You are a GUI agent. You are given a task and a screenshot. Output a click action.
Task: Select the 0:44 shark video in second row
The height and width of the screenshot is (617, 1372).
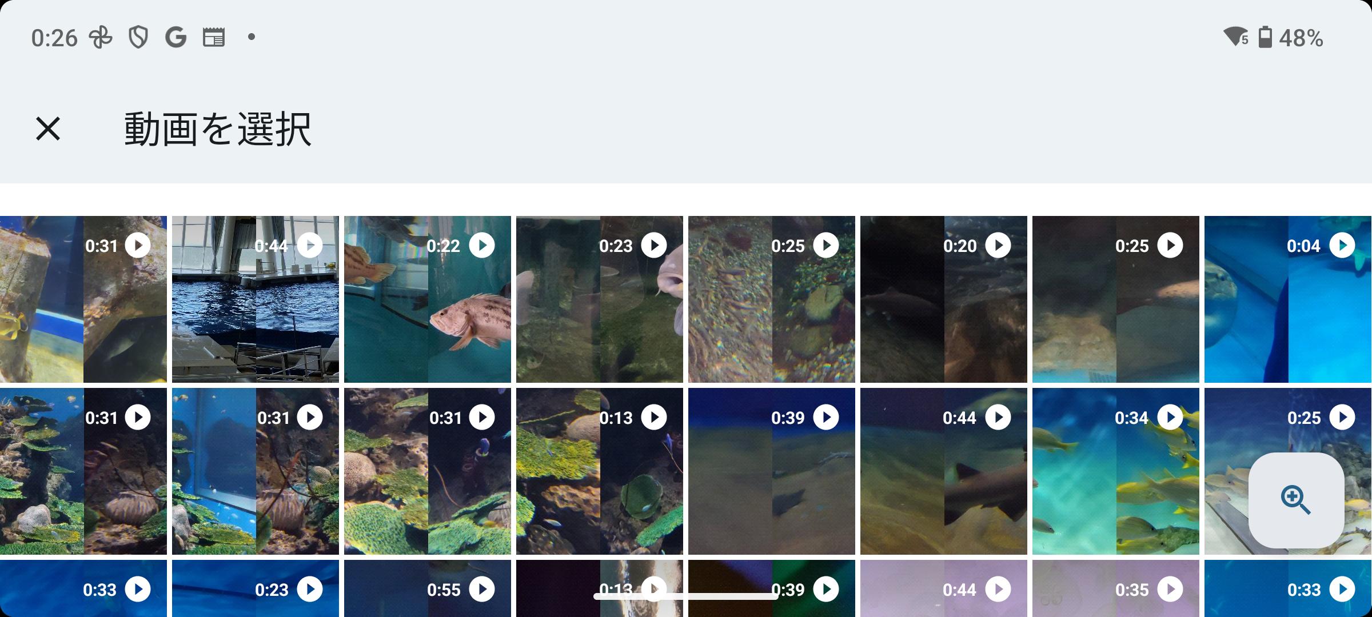(944, 471)
